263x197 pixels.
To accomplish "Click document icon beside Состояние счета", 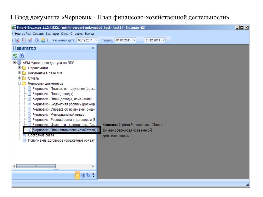I will click(24, 135).
